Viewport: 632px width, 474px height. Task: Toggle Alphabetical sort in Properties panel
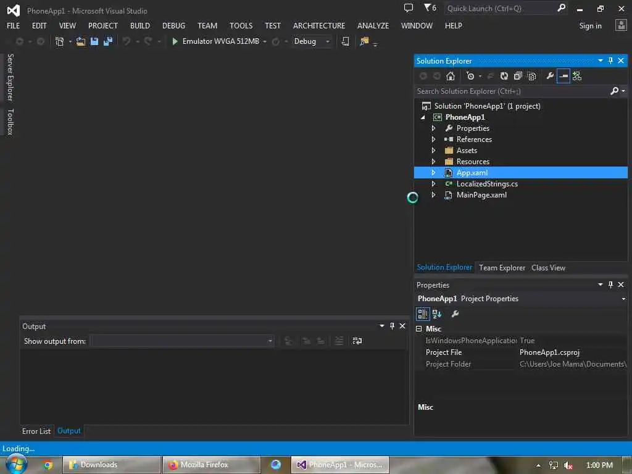tap(437, 314)
